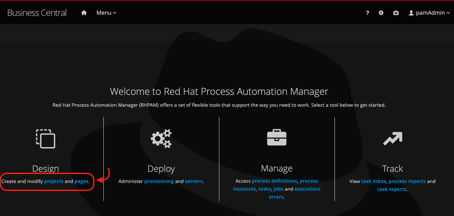The height and width of the screenshot is (216, 454).
Task: Click the Track trending arrow icon
Action: click(x=392, y=139)
